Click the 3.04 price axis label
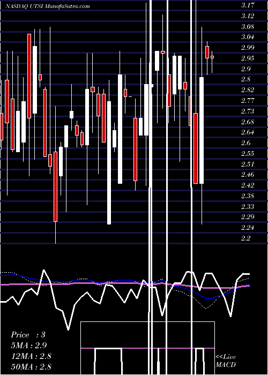Viewport: 268px width, 375px height. pos(248,37)
